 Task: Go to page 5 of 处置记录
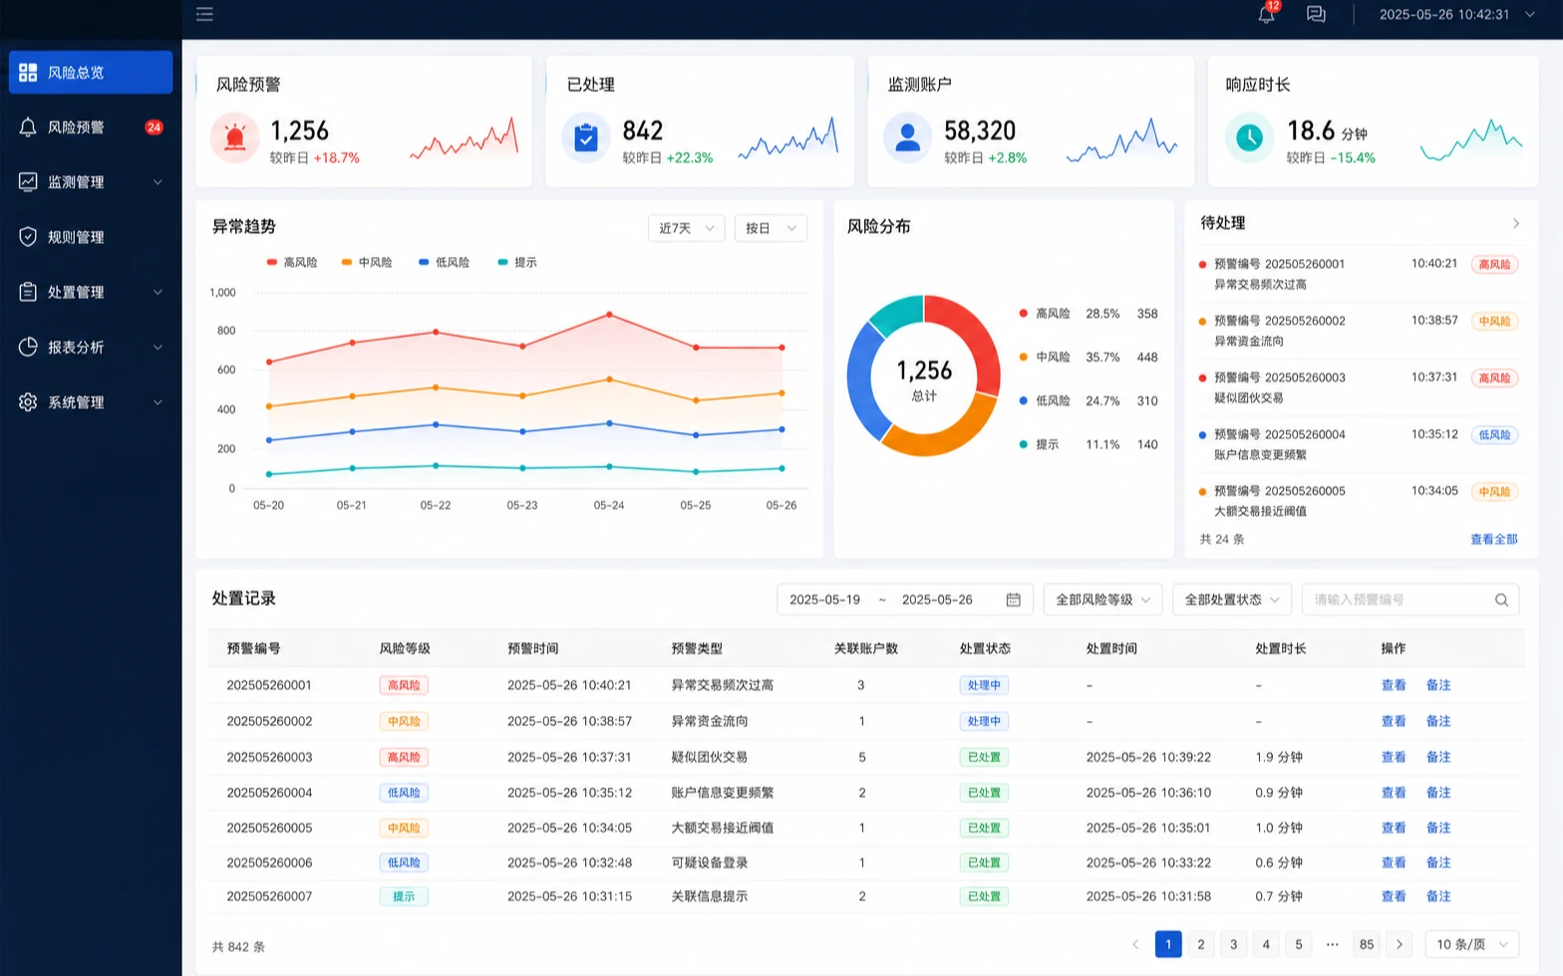click(x=1298, y=944)
